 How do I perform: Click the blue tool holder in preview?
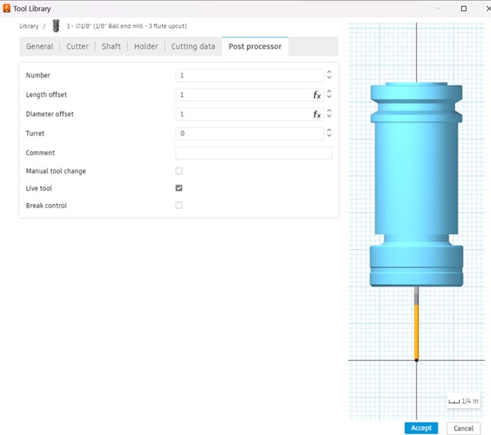pyautogui.click(x=416, y=184)
